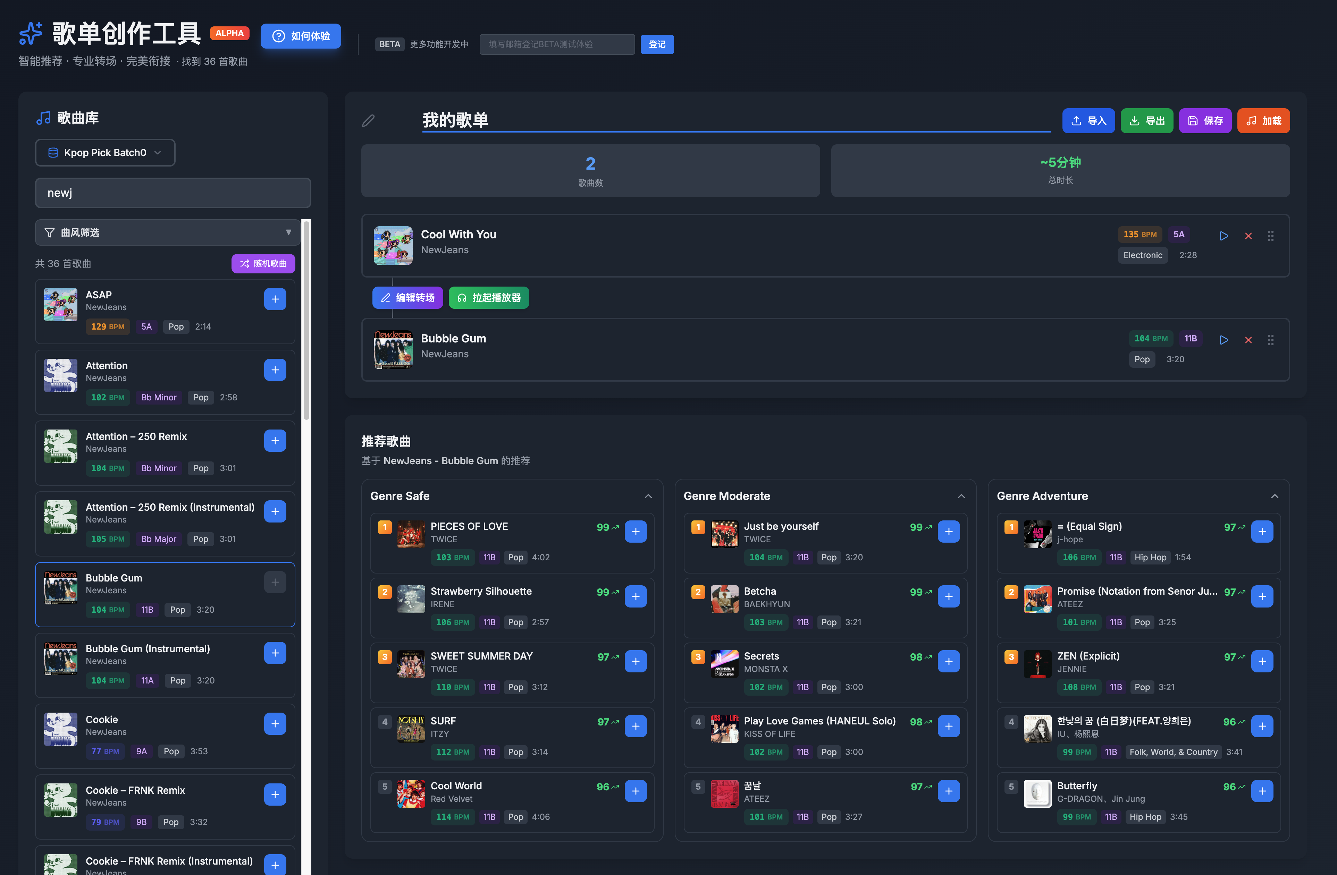Play Cool With You in playlist
The height and width of the screenshot is (875, 1337).
1224,236
